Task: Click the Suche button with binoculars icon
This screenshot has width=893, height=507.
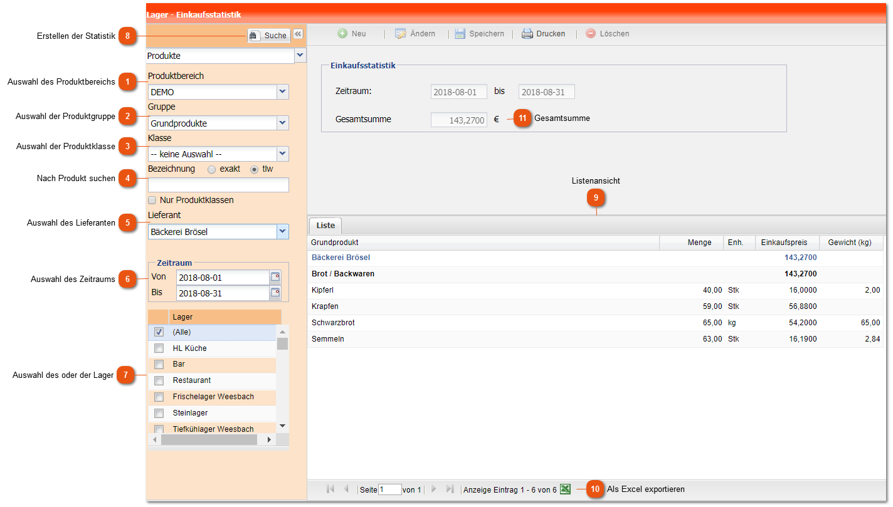Action: point(268,36)
